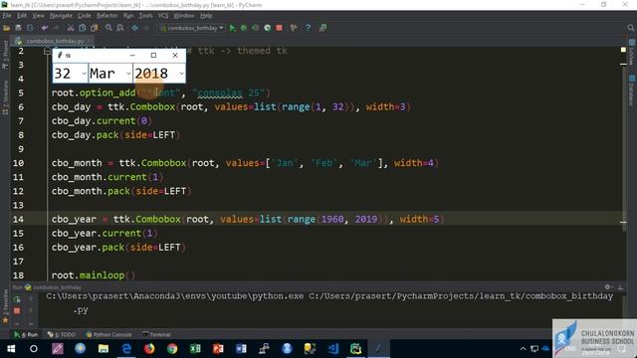Open the Tools menu
Screen dimensions: 637x358
(146, 16)
